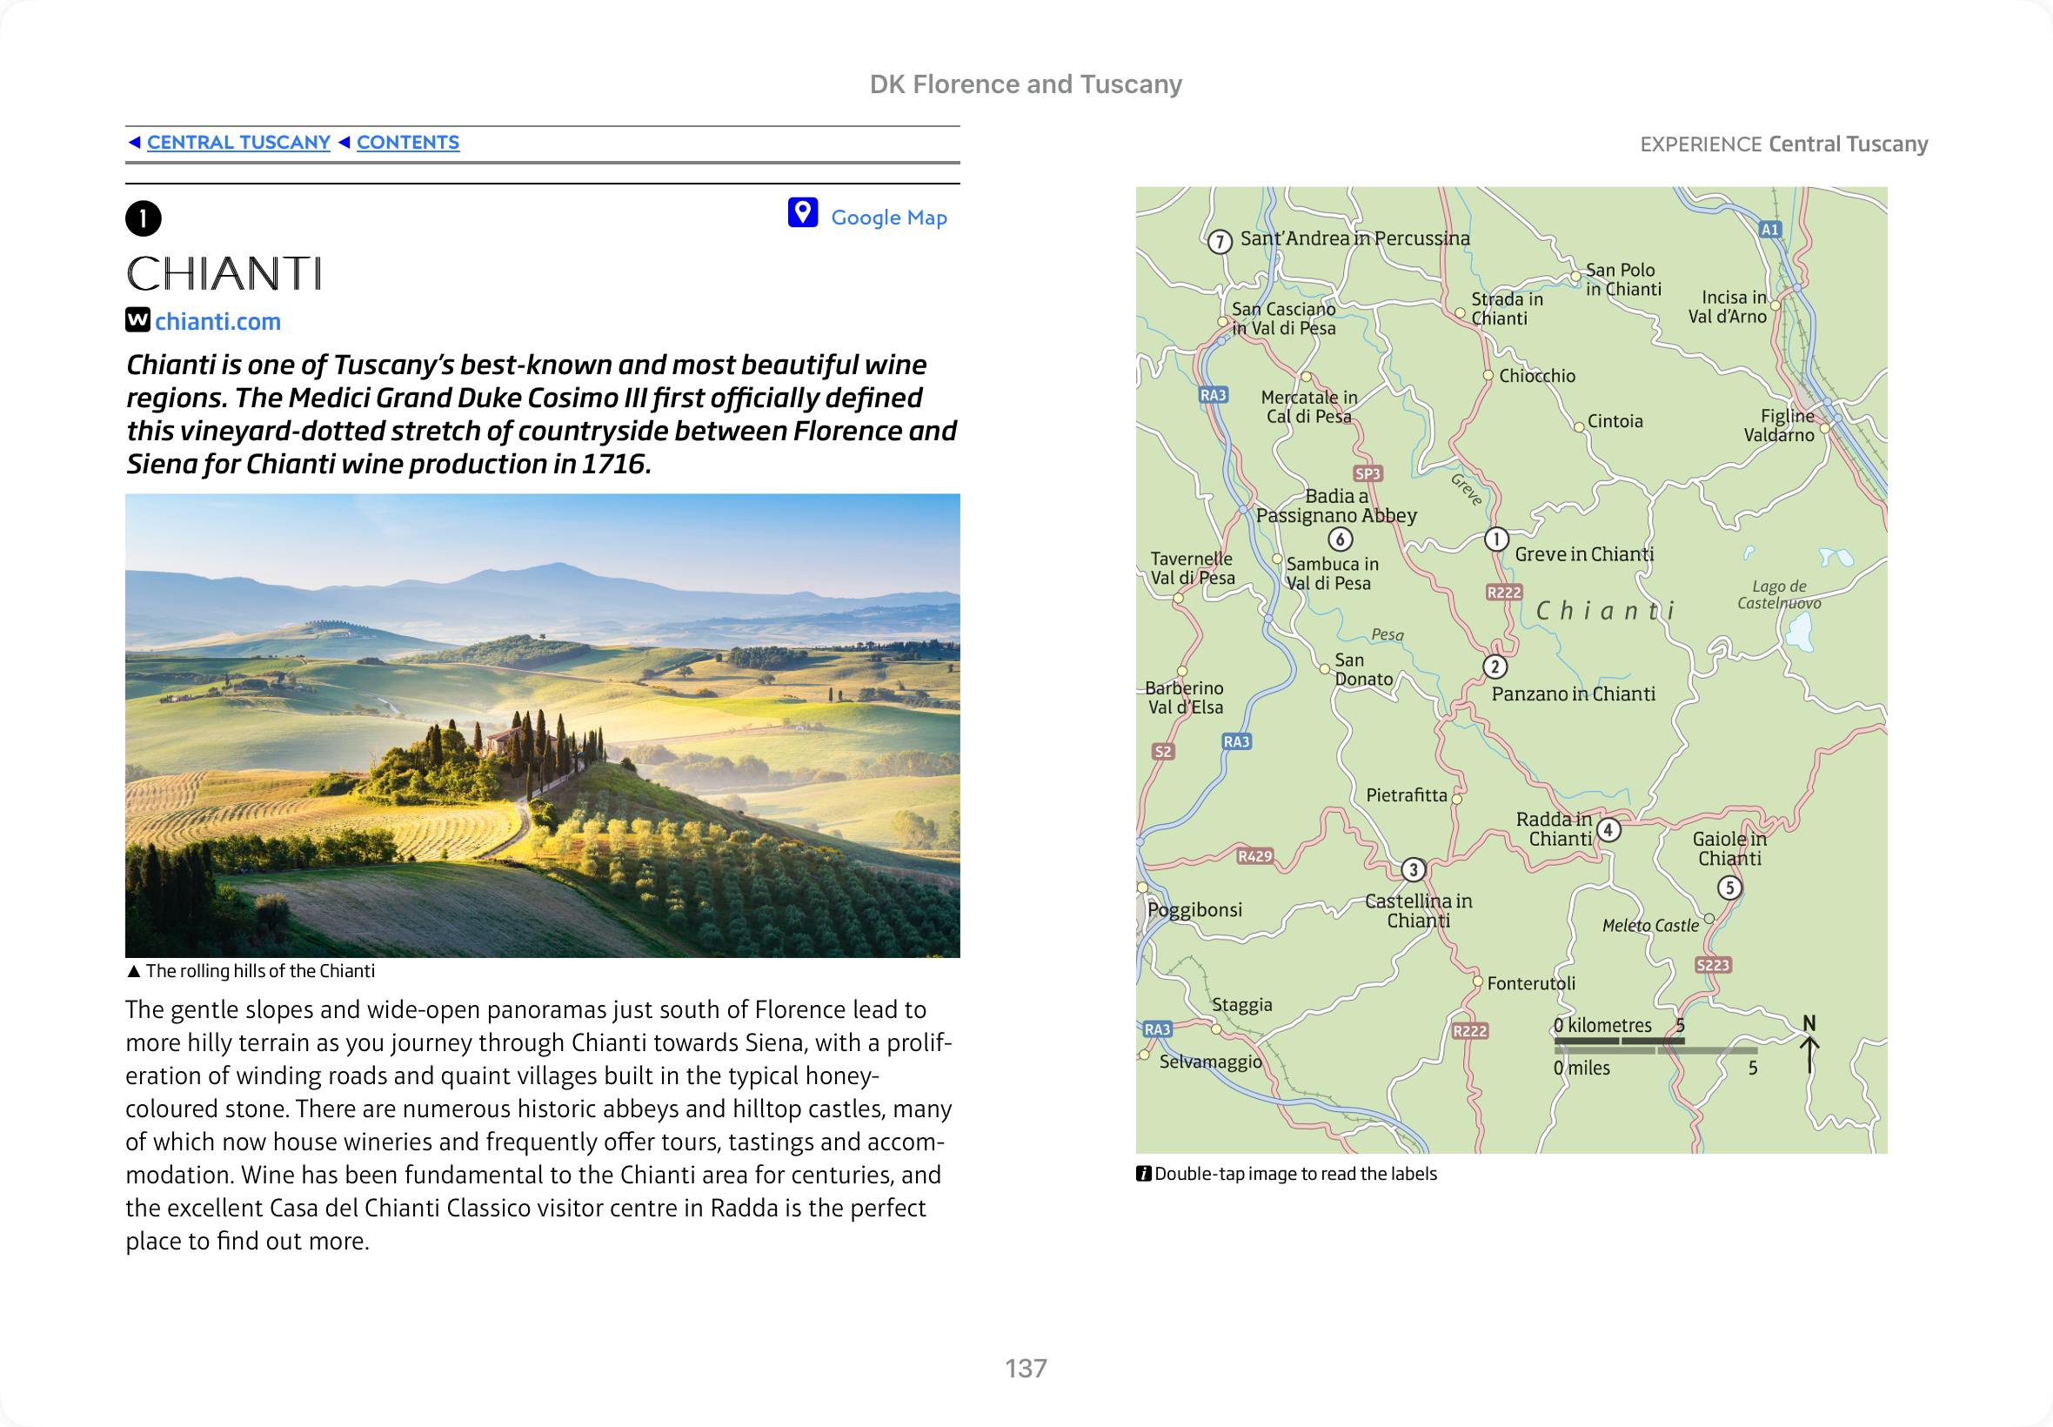The height and width of the screenshot is (1427, 2053).
Task: Click map marker 2 at Panzano in Chianti
Action: [x=1495, y=667]
